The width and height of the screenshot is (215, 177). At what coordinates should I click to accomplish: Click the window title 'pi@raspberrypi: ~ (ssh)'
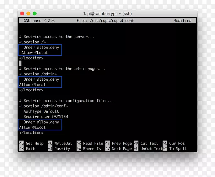click(x=109, y=14)
